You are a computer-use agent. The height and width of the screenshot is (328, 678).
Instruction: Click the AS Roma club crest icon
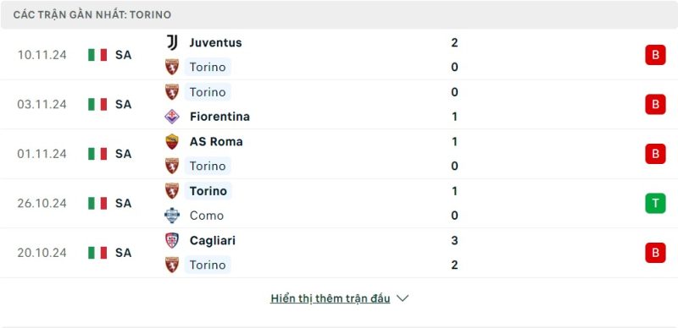click(x=172, y=141)
